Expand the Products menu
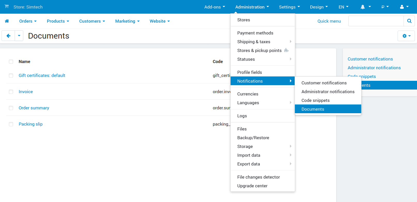Viewport: 417px width, 202px height. pos(58,21)
